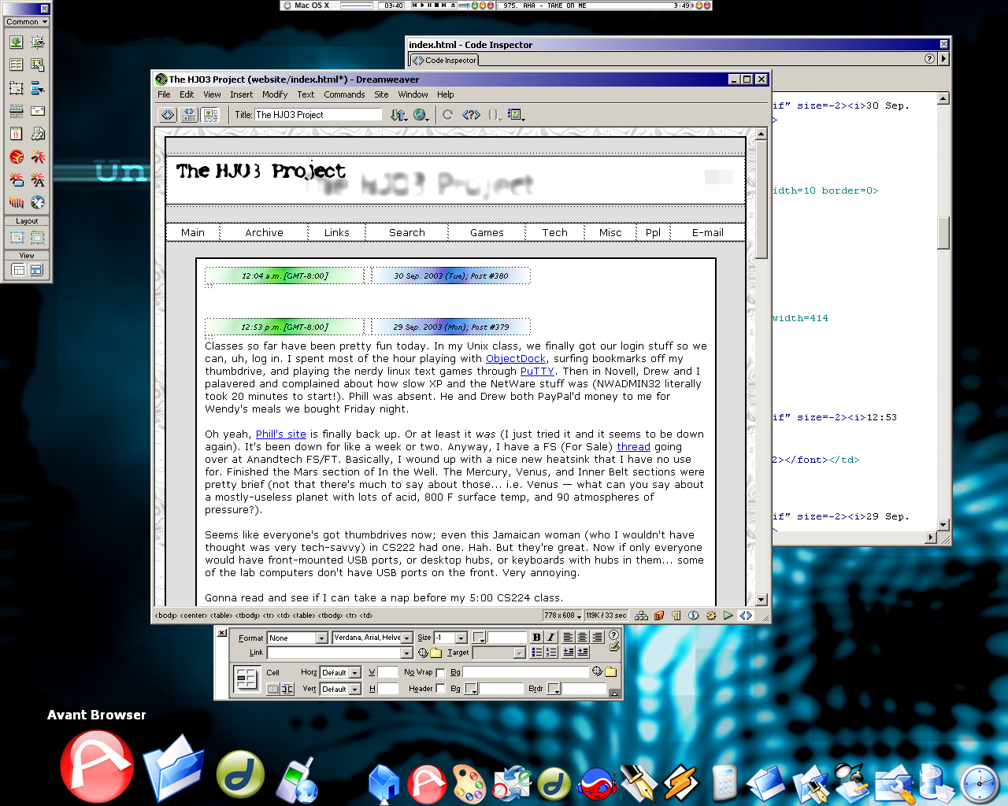This screenshot has height=806, width=1008.
Task: Select the Draw Layout Table tool
Action: point(37,237)
